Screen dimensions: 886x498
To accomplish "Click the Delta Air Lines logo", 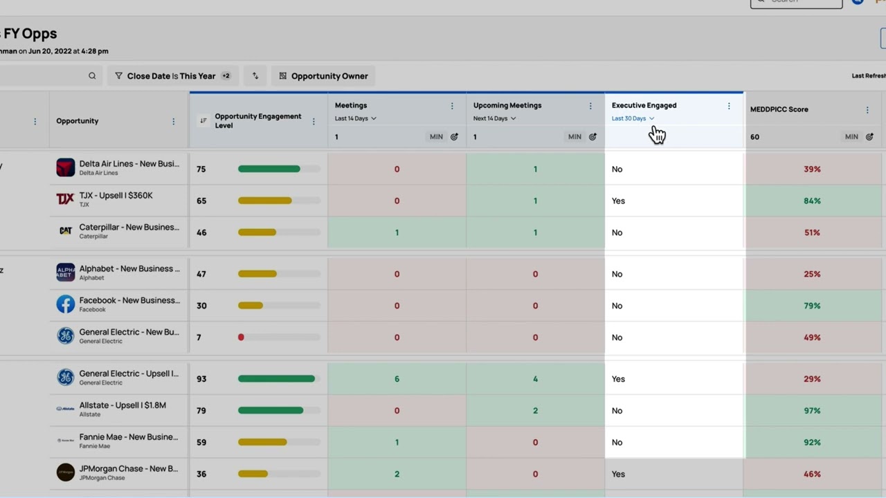I will tap(66, 168).
